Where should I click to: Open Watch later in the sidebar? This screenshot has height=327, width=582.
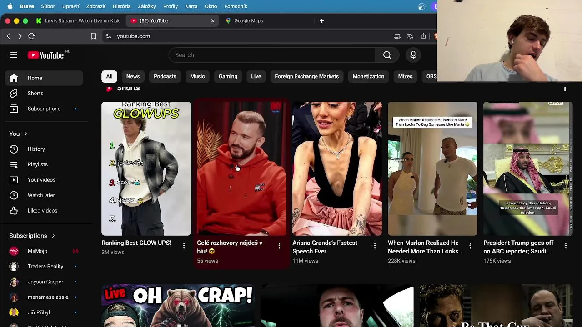click(44, 195)
